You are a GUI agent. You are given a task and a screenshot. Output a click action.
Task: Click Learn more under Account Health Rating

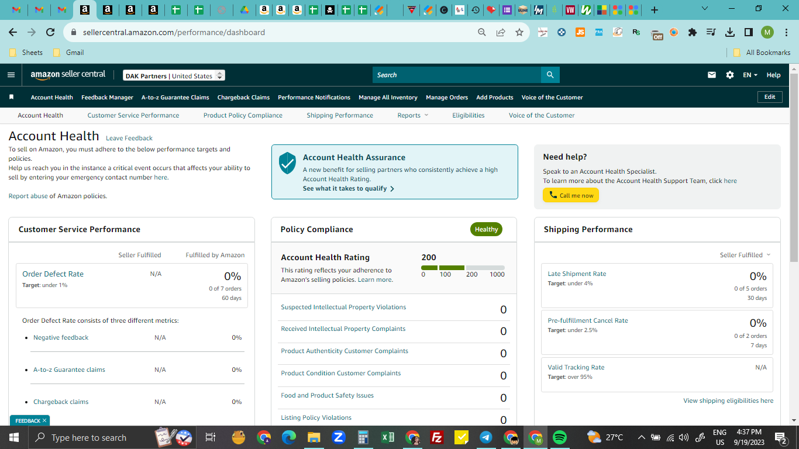coord(375,279)
